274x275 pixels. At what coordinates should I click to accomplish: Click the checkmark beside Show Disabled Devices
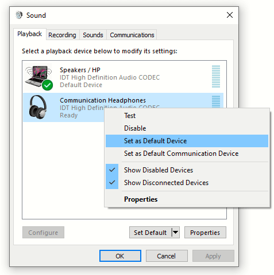pyautogui.click(x=112, y=170)
